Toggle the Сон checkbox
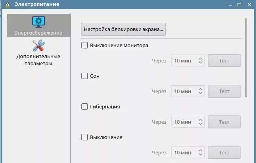This screenshot has height=163, width=256. (84, 76)
